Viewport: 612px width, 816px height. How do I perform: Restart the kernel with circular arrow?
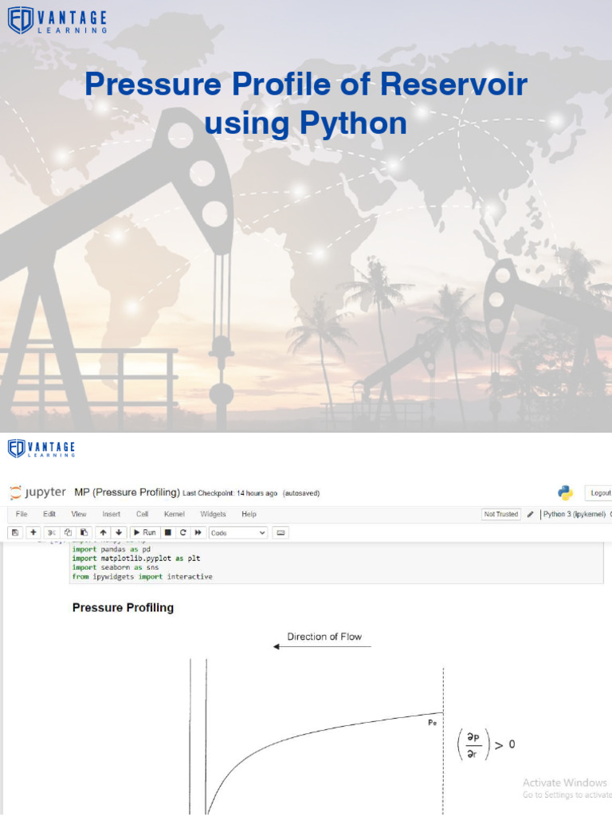coord(182,532)
